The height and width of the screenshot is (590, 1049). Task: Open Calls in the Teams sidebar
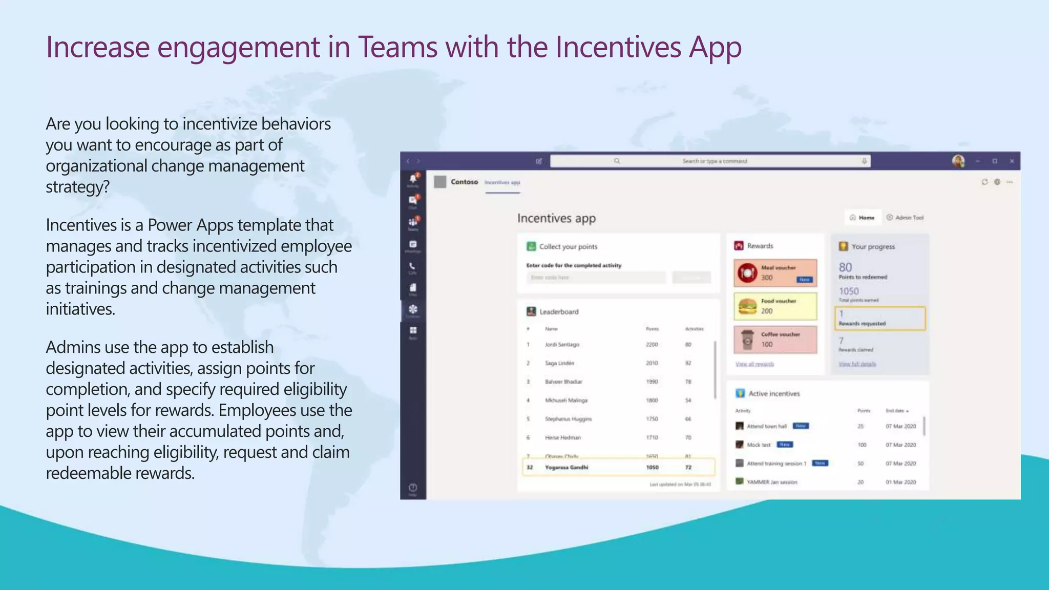tap(413, 268)
